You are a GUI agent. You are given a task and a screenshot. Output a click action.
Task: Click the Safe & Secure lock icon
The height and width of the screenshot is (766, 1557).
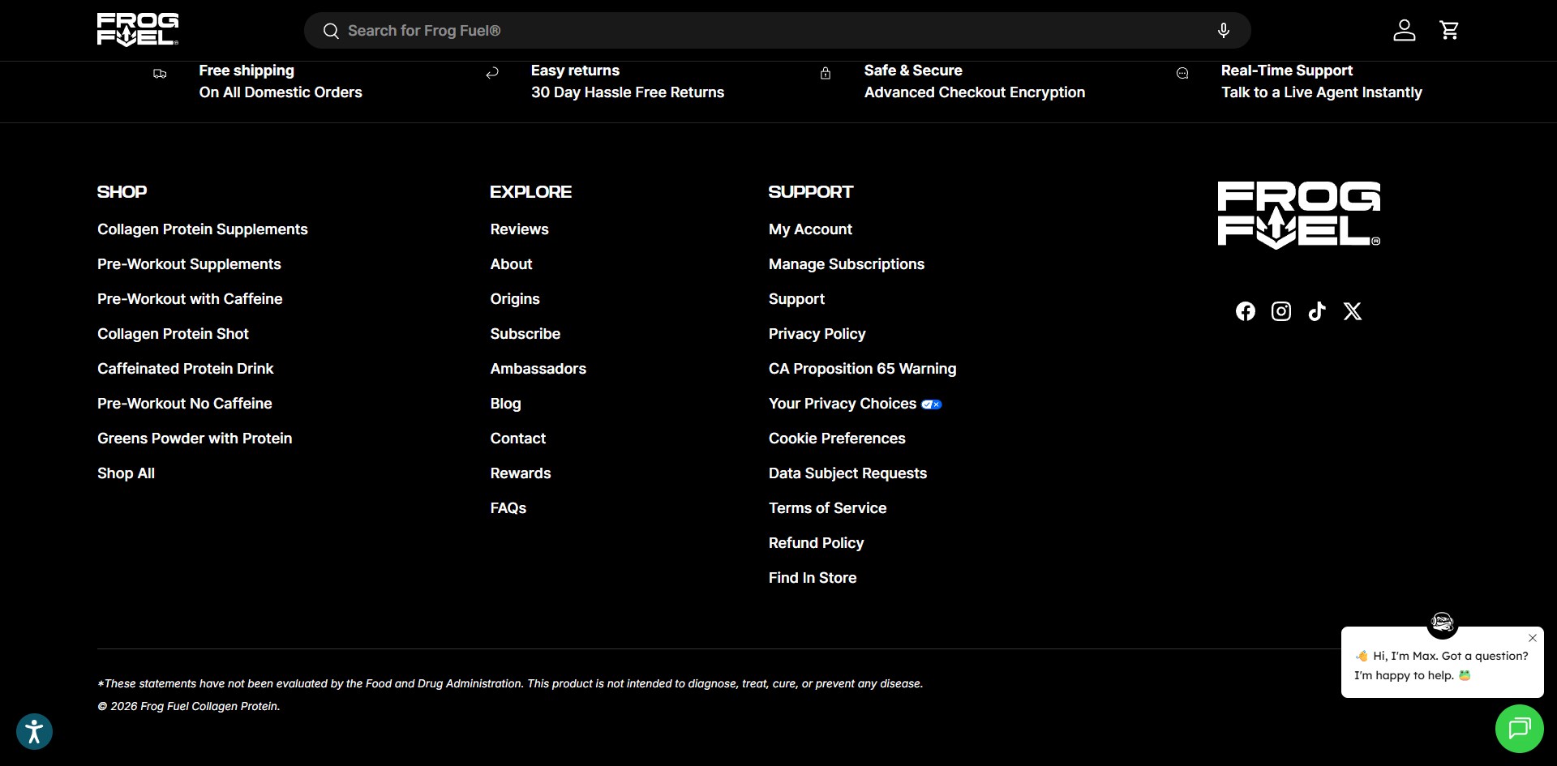tap(826, 74)
